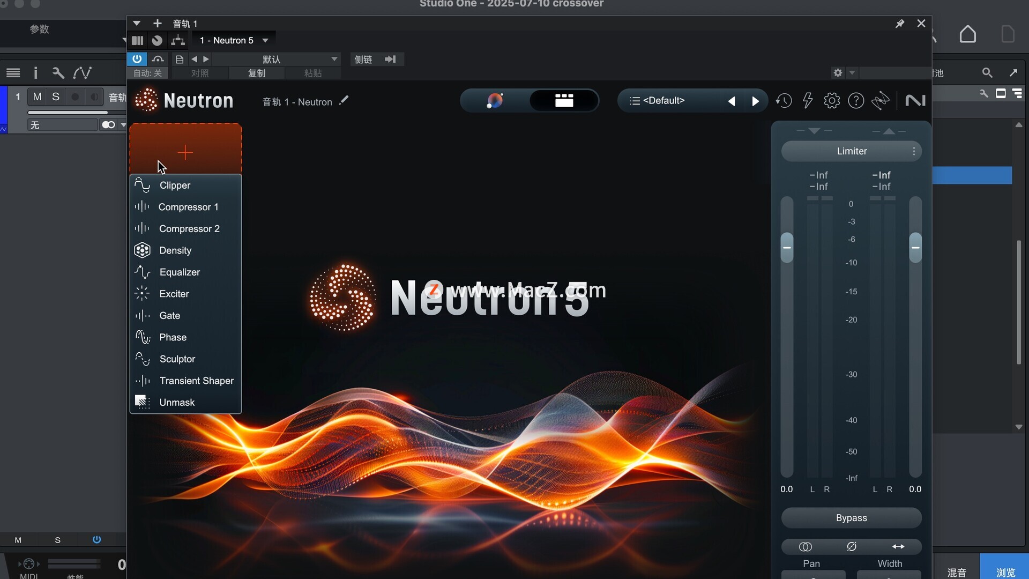Screen dimensions: 1029x579
Task: Click the Native Instruments logo
Action: 915,100
